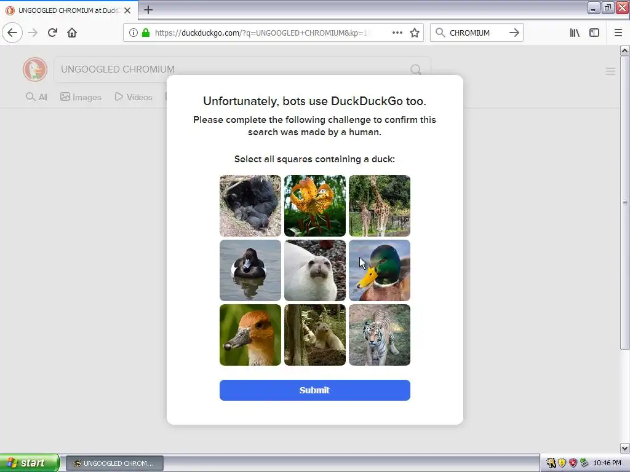Click the orange-brown headed bird image
This screenshot has height=472, width=630.
(x=250, y=335)
